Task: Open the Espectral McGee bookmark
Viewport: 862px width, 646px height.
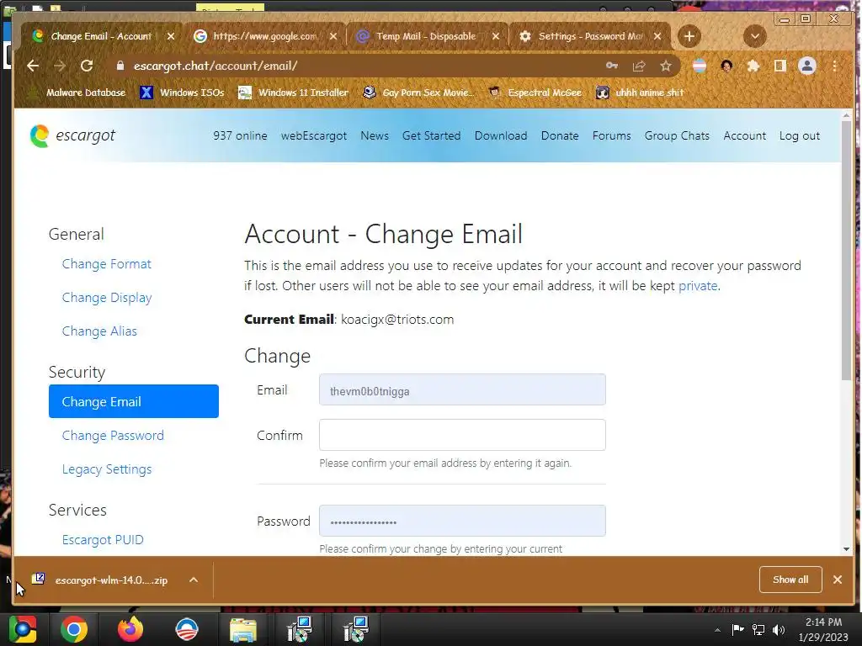Action: coord(535,93)
